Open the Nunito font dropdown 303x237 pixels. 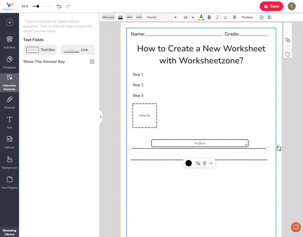162,17
